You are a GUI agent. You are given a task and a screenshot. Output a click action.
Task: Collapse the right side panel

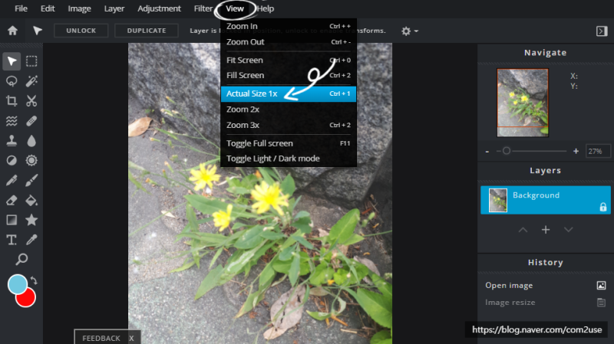(x=602, y=31)
